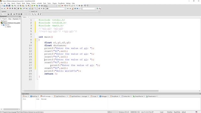Save all files via toolbar icon
Viewport: 201px width, 113px height.
(x=9, y=6)
